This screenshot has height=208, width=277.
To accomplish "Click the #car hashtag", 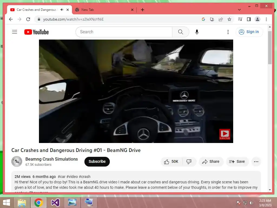I will coord(61,177).
